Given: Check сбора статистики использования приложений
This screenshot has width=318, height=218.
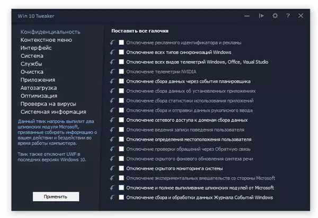Looking at the screenshot, I should [121, 100].
